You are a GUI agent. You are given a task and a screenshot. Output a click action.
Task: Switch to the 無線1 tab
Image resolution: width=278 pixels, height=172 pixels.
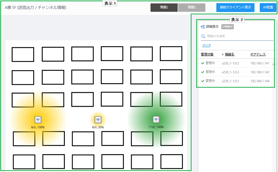(164, 8)
